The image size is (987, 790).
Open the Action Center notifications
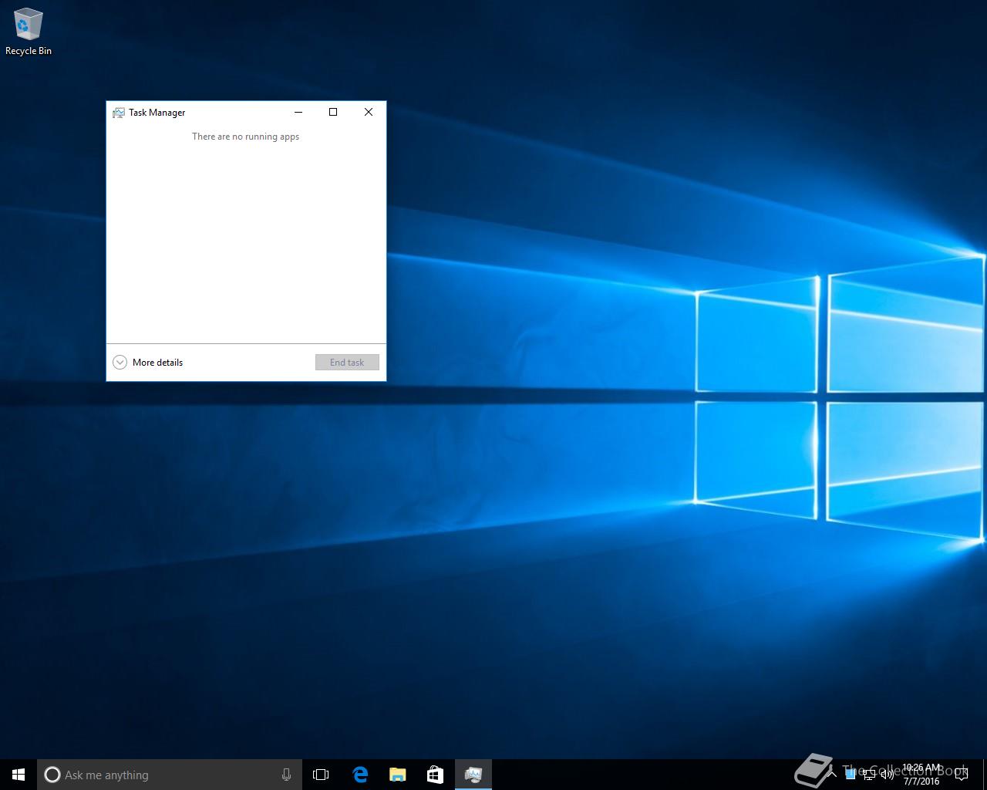(962, 775)
